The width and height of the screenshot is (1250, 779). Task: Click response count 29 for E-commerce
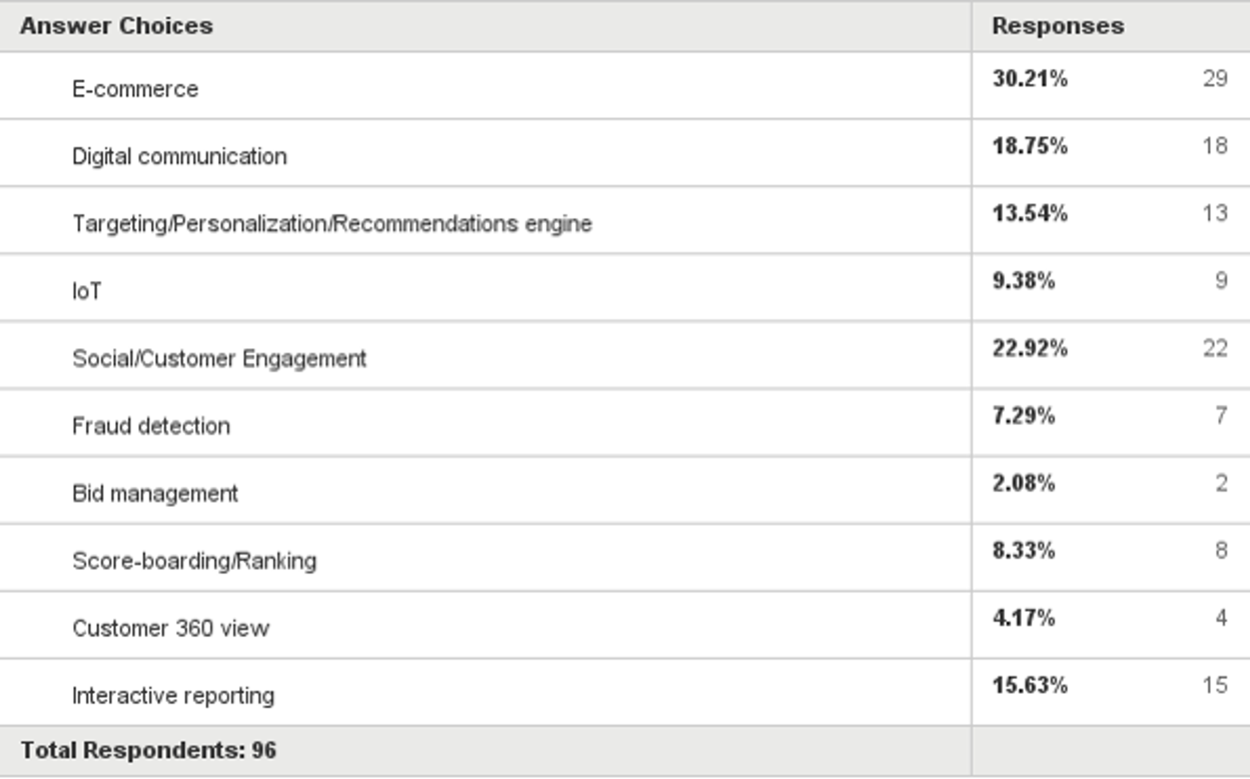[1215, 79]
